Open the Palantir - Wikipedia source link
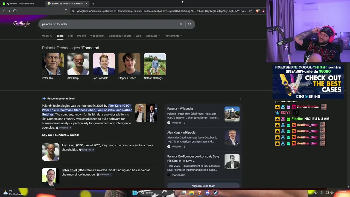This screenshot has height=197, width=350. tap(180, 109)
